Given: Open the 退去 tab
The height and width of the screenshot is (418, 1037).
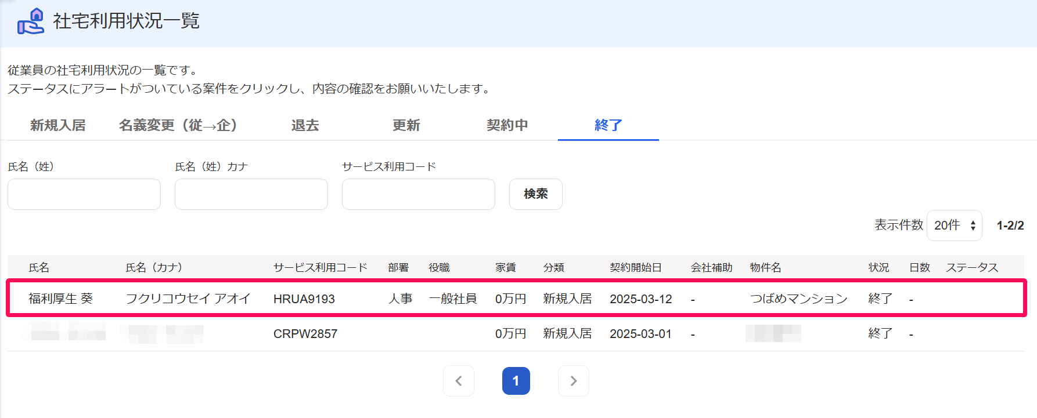Looking at the screenshot, I should (x=305, y=125).
